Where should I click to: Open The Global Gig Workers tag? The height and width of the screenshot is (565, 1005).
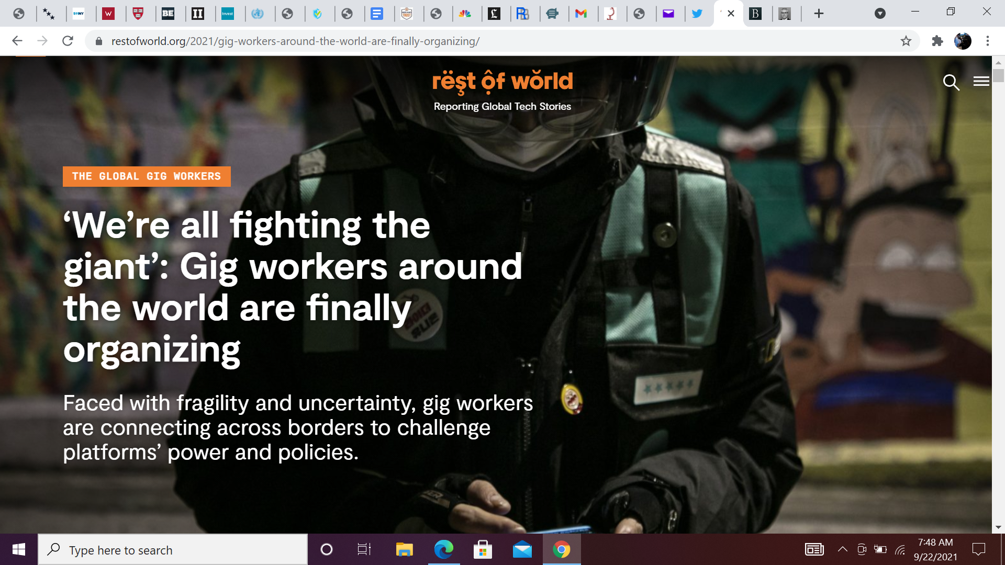(147, 176)
